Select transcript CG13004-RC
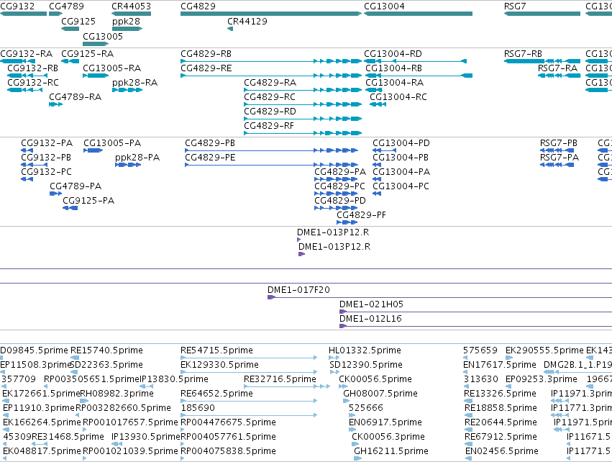This screenshot has height=462, width=612. pyautogui.click(x=398, y=97)
